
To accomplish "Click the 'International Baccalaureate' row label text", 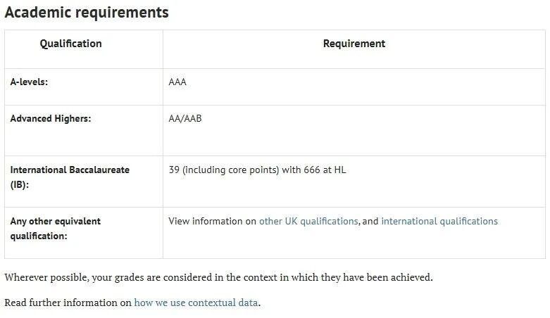I will click(x=70, y=170).
